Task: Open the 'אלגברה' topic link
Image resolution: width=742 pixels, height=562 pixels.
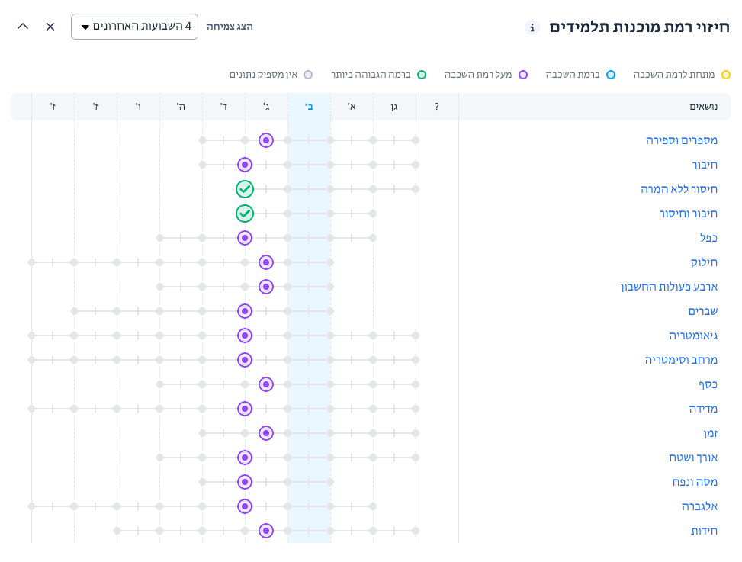Action: tap(699, 506)
